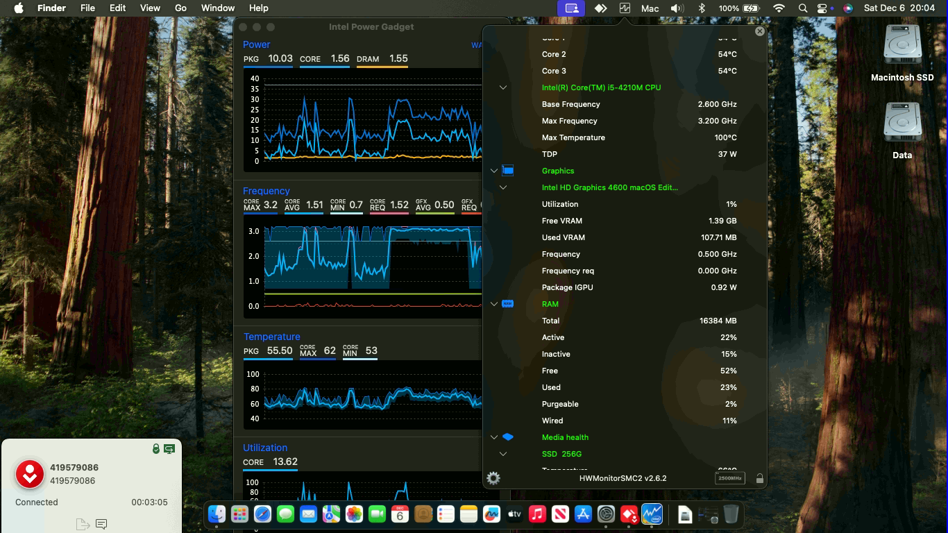Toggle the lock icon in HWMonitorSMC2 footer
The height and width of the screenshot is (533, 948).
click(760, 478)
